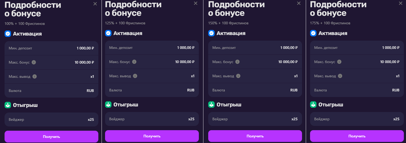The height and width of the screenshot is (143, 406).
Task: Click info icon beside Макс. бонус in 125% panel
Action: point(134,62)
